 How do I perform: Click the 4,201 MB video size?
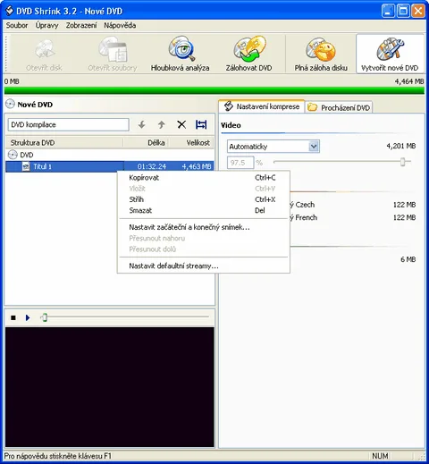click(401, 146)
